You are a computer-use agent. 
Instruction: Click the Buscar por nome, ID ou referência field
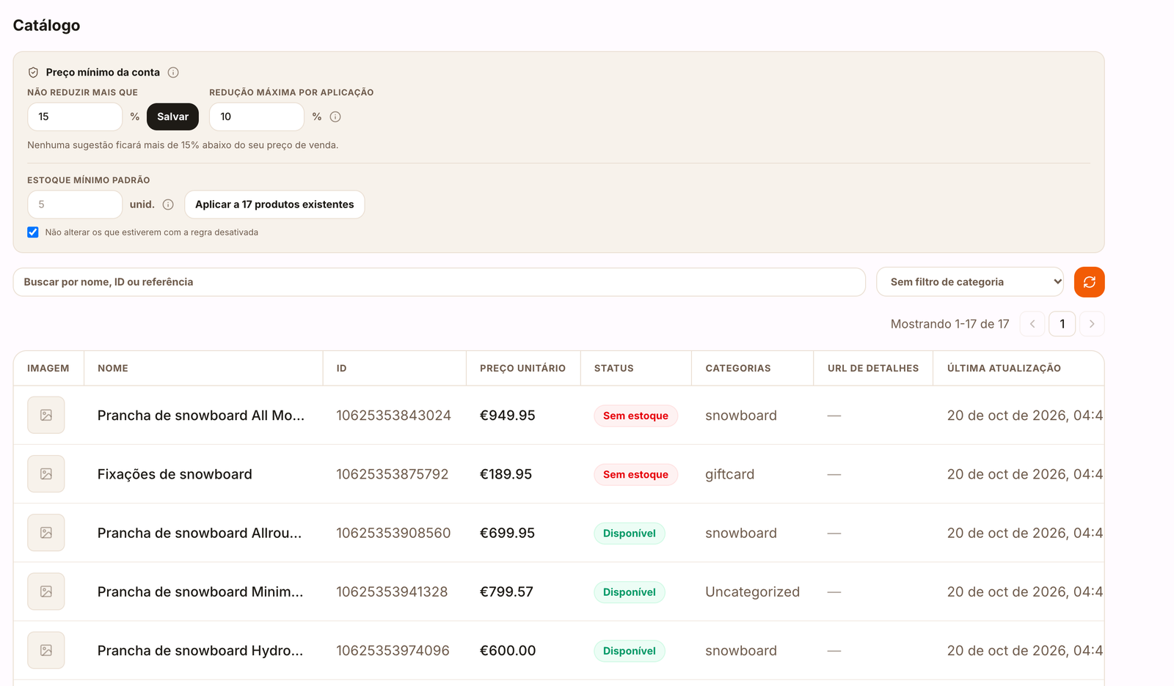(x=440, y=282)
